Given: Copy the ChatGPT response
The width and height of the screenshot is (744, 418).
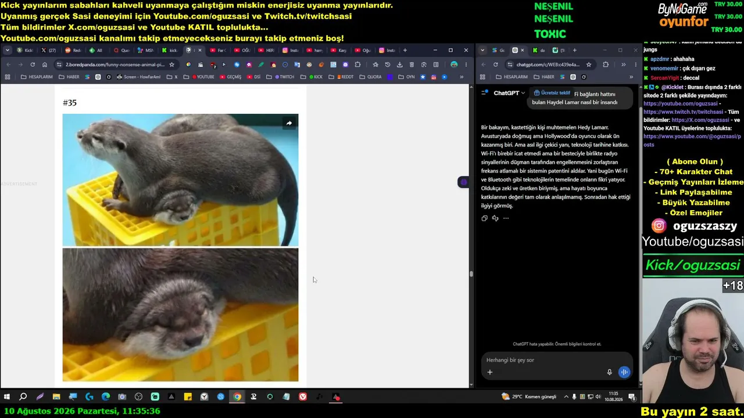Looking at the screenshot, I should coord(484,218).
